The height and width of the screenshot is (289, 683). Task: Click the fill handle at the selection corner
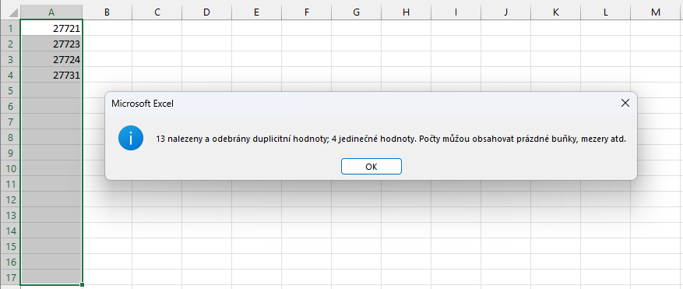82,284
